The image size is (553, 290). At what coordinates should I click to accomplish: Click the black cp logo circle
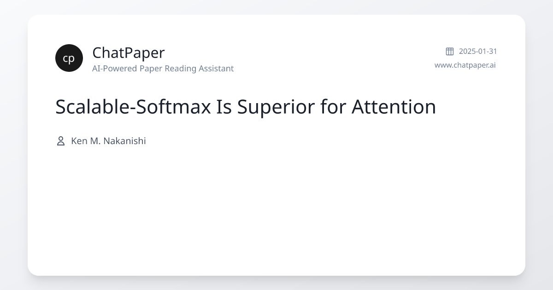tap(69, 58)
